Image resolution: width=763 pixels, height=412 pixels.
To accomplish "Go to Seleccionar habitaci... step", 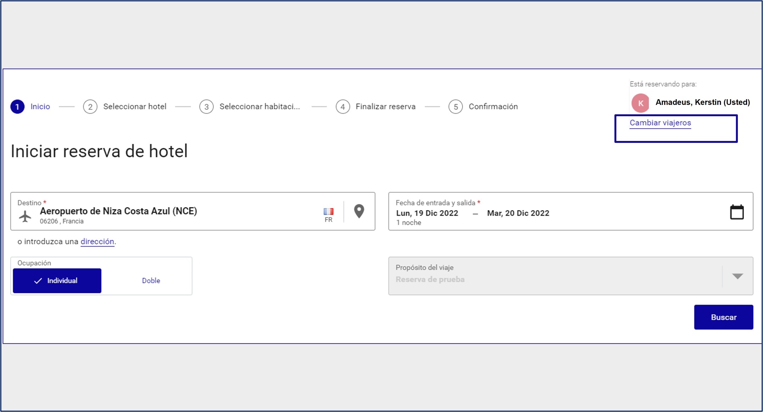I will [259, 107].
